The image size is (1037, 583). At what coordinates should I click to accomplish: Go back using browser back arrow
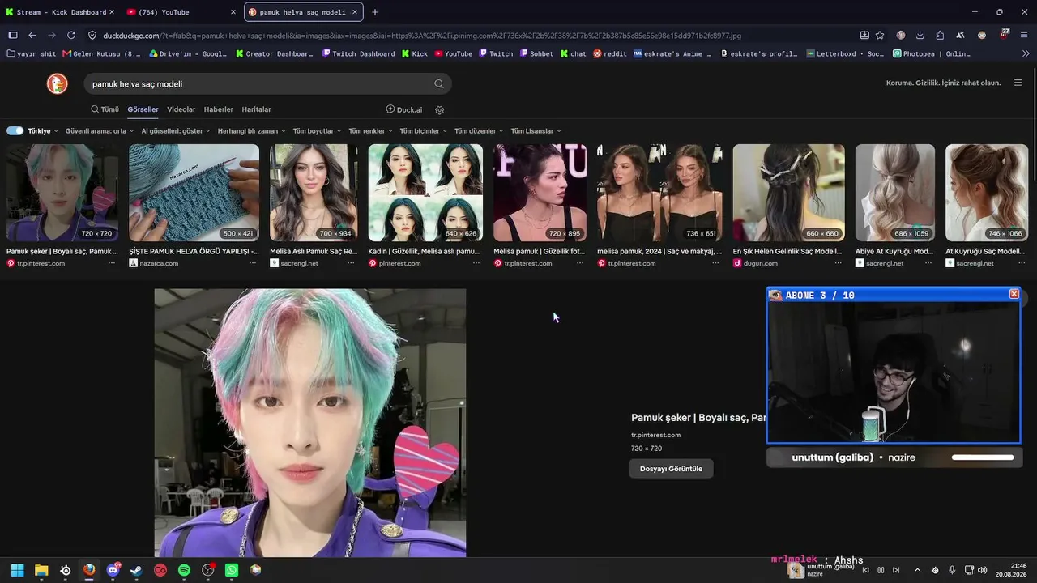(32, 36)
